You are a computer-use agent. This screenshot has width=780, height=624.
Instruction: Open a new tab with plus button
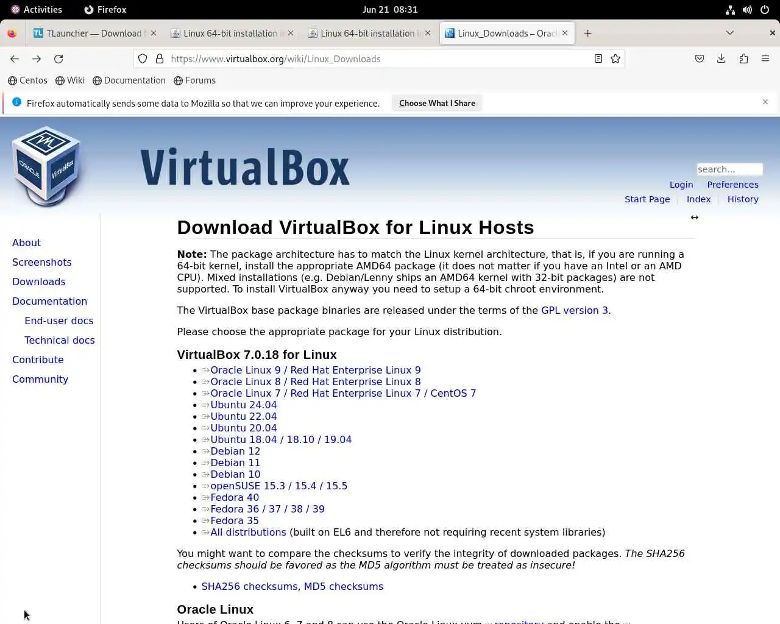click(587, 33)
